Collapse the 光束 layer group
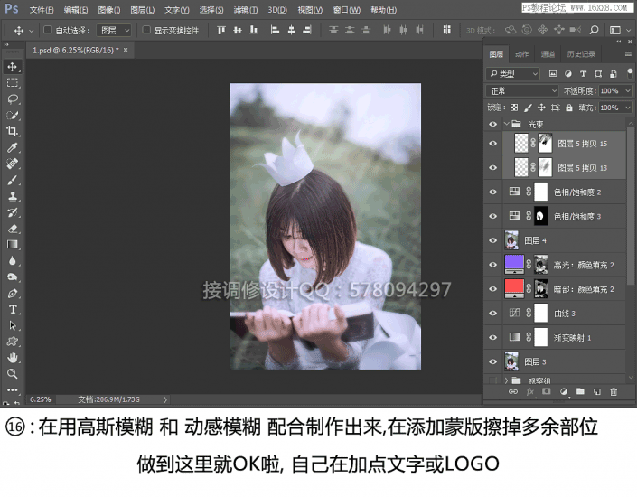637x497 pixels. (x=505, y=123)
